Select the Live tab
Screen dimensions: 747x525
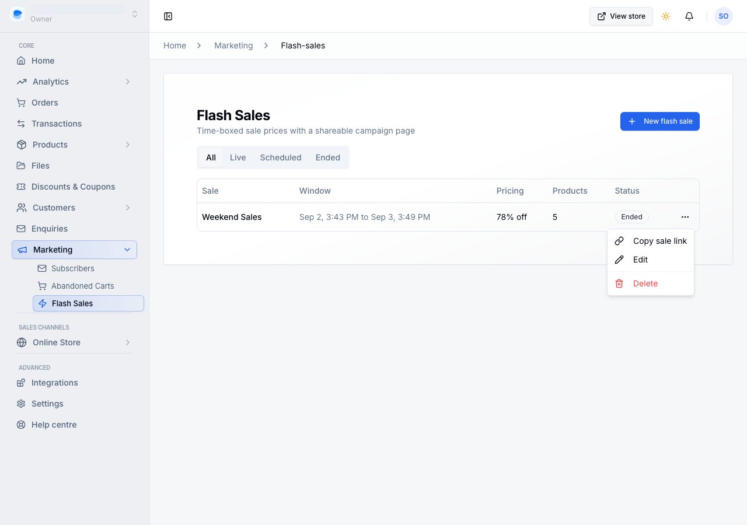238,157
